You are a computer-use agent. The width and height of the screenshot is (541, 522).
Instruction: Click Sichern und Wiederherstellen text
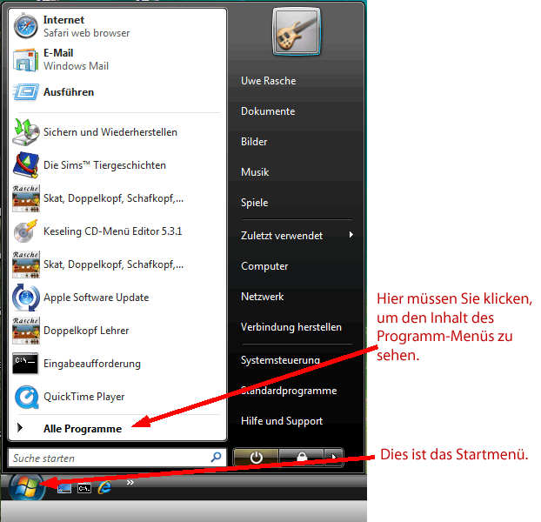point(110,131)
